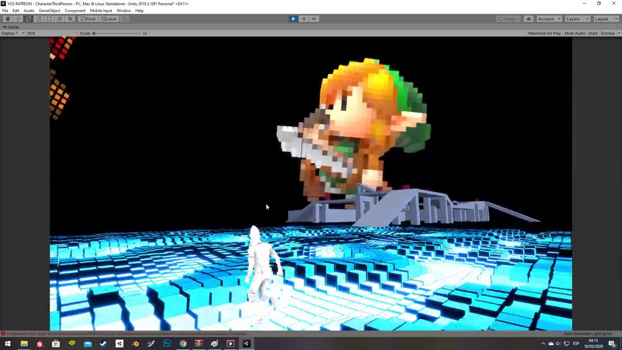Select the Rect transform tool
622x350 pixels.
pyautogui.click(x=49, y=19)
